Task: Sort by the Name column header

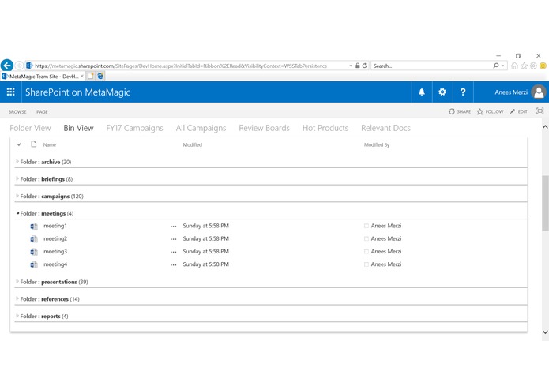Action: point(49,144)
